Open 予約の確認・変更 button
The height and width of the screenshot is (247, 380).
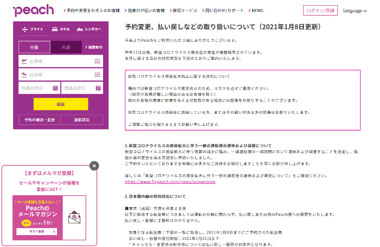click(39, 120)
